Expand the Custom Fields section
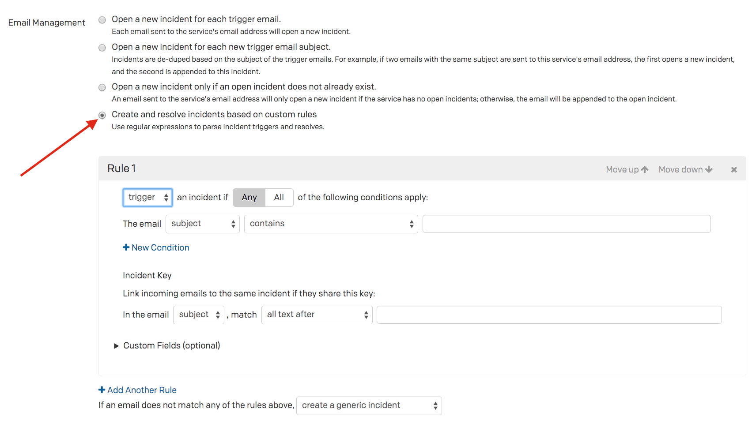 (x=116, y=345)
